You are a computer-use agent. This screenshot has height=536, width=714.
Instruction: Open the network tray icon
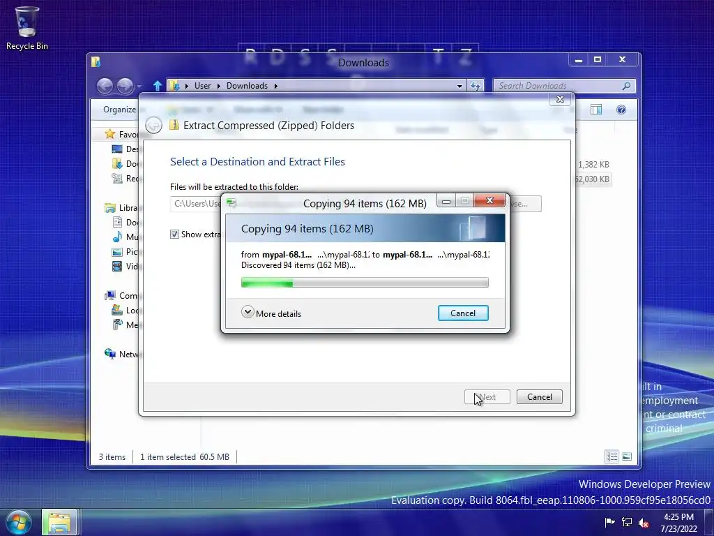627,522
